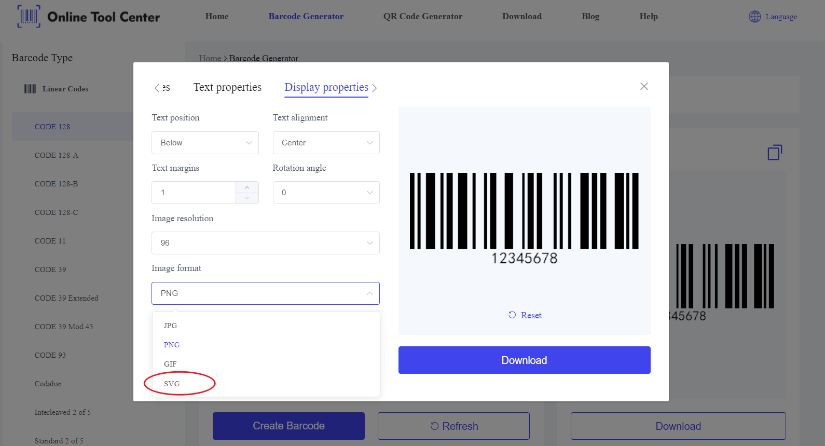
Task: Select CODE 39 in sidebar
Action: coord(50,269)
